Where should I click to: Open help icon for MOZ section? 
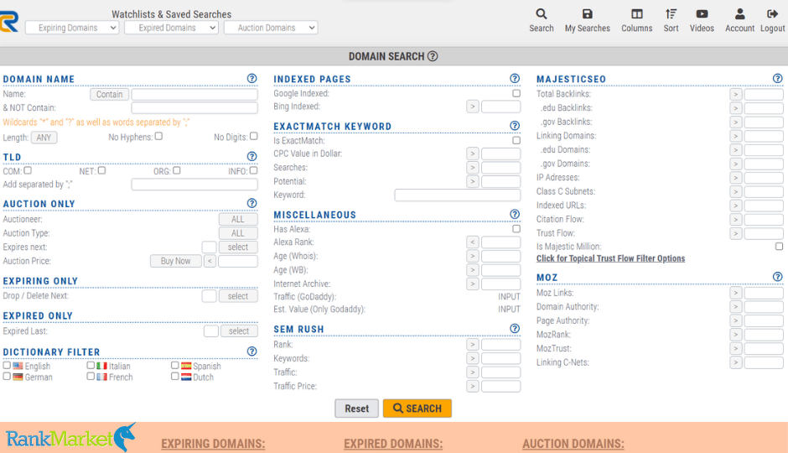tap(777, 277)
